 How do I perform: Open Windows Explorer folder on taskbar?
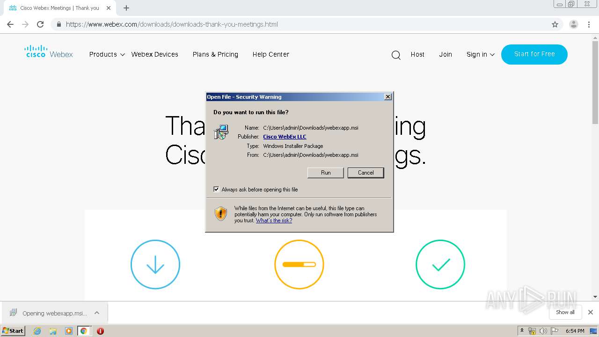click(53, 331)
